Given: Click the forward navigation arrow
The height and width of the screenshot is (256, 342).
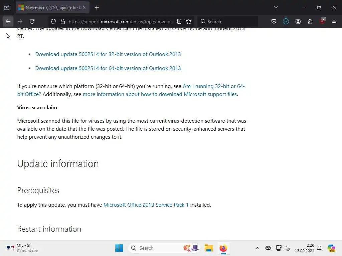Looking at the screenshot, I should [x=20, y=21].
